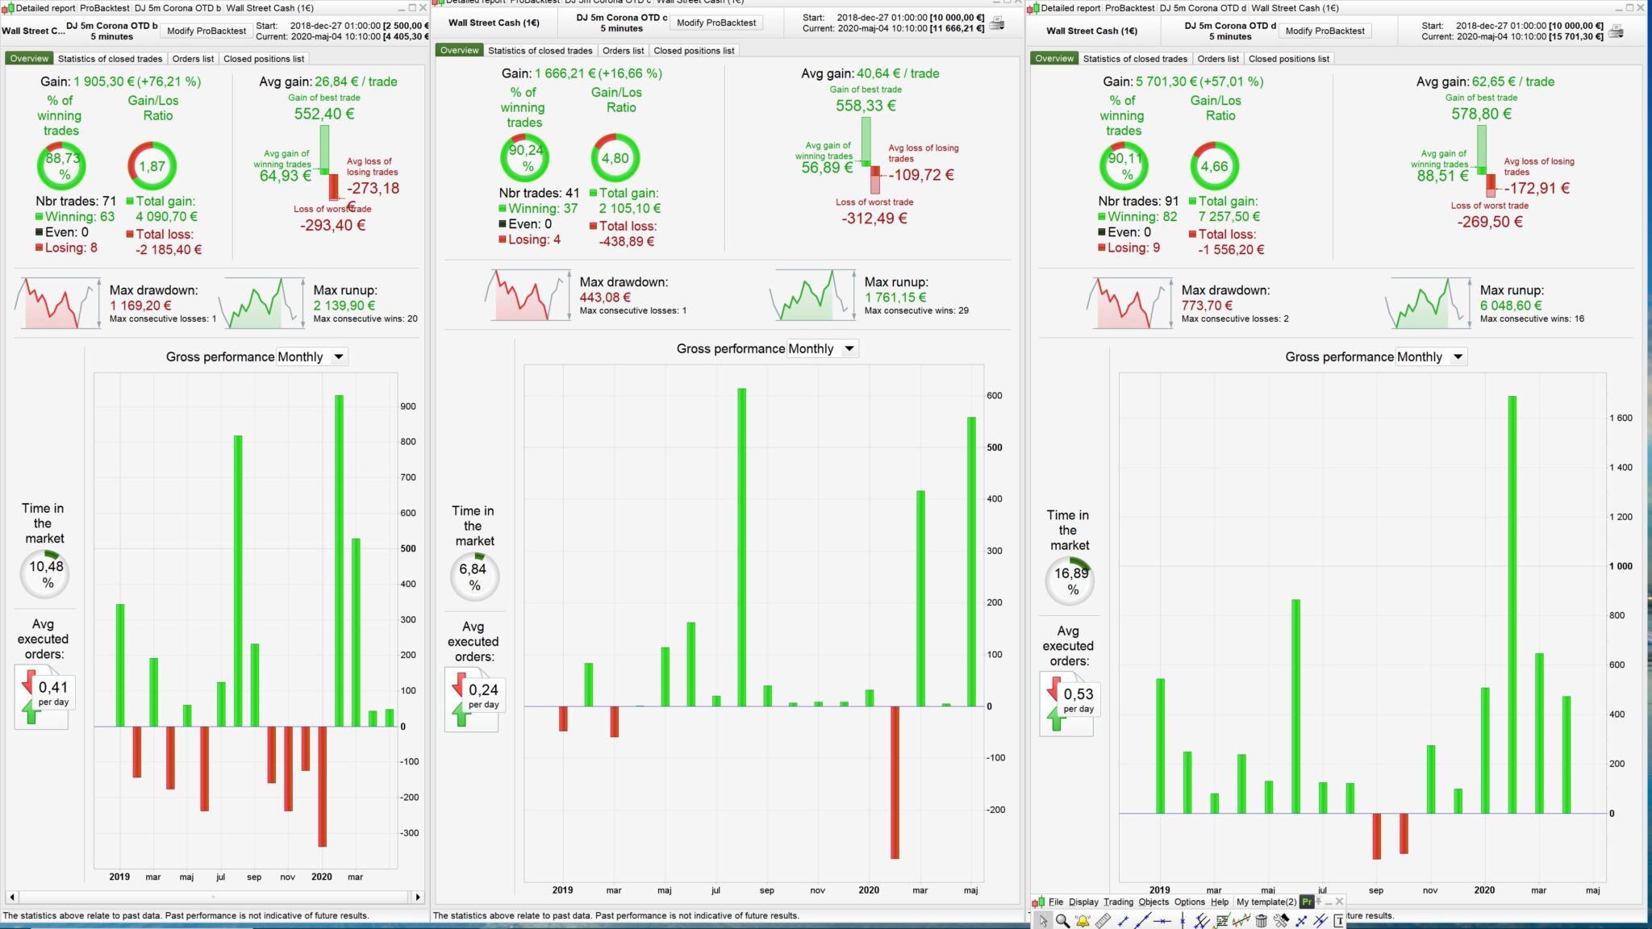The width and height of the screenshot is (1652, 929).
Task: Select the arrow cursor tool
Action: pos(1044,921)
